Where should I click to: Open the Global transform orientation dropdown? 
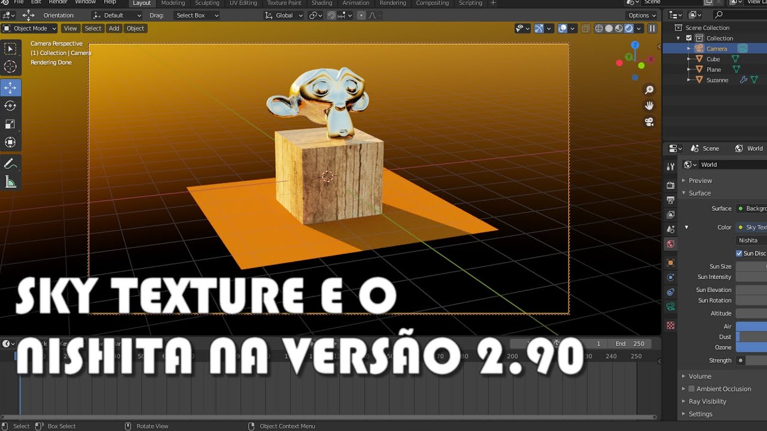click(x=284, y=15)
